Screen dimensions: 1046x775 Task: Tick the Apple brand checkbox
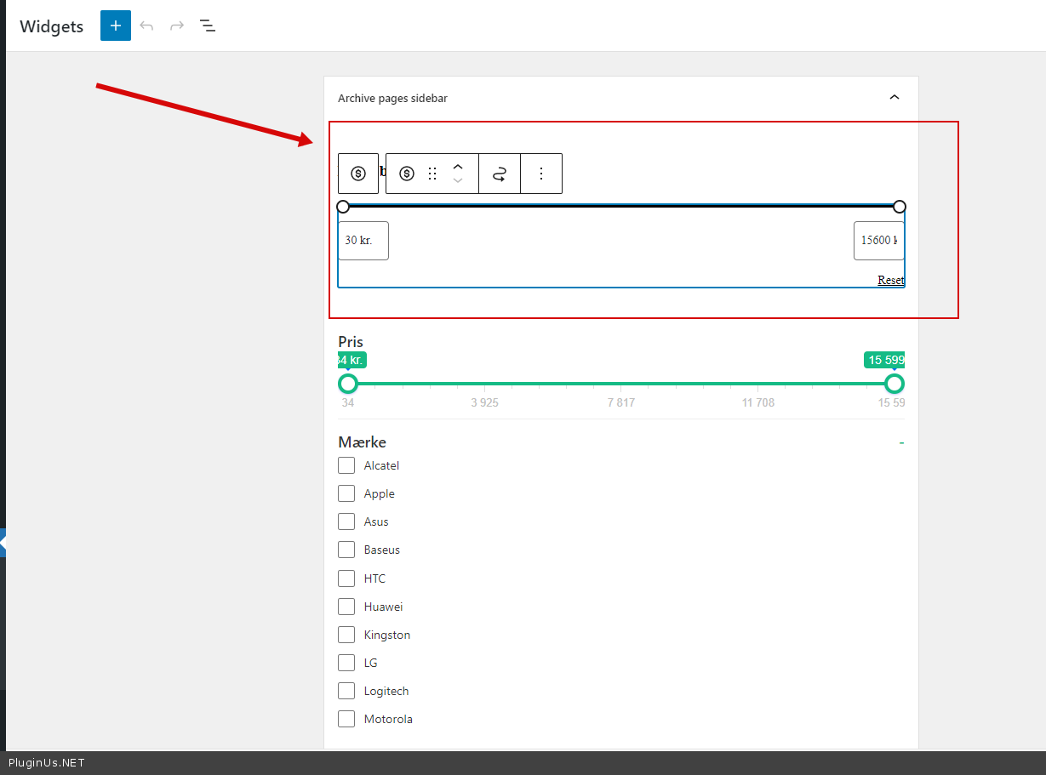[x=346, y=493]
